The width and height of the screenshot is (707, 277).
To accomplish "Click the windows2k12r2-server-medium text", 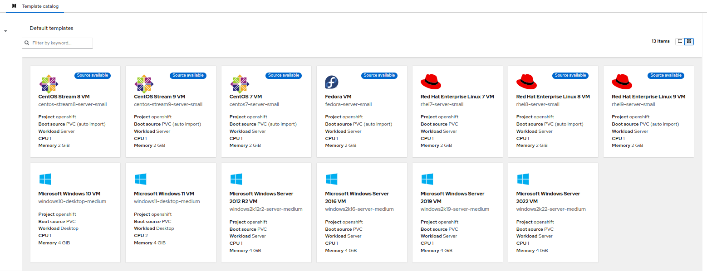I will point(266,209).
